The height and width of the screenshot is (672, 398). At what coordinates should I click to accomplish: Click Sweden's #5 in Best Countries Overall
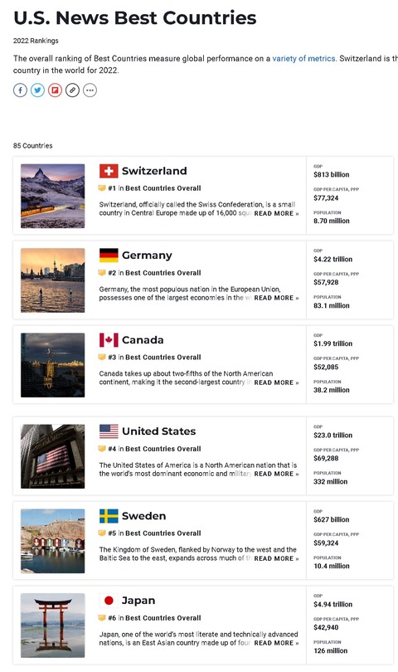click(x=154, y=533)
